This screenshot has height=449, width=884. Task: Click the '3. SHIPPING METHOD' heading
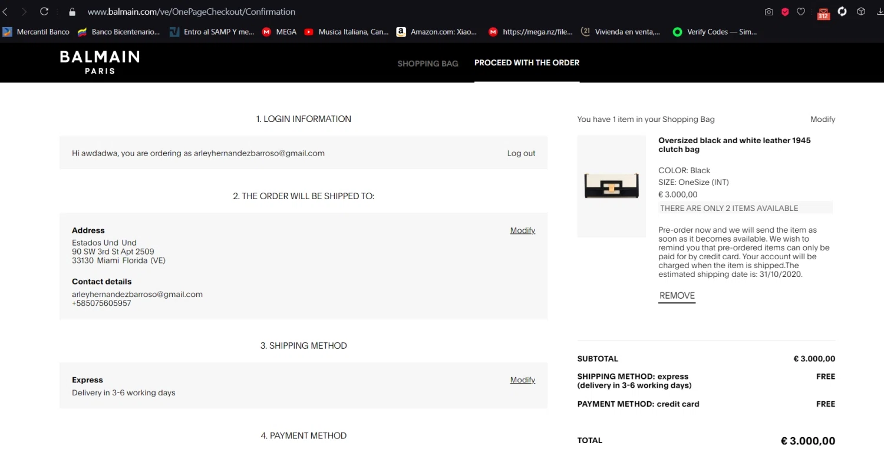pos(304,346)
